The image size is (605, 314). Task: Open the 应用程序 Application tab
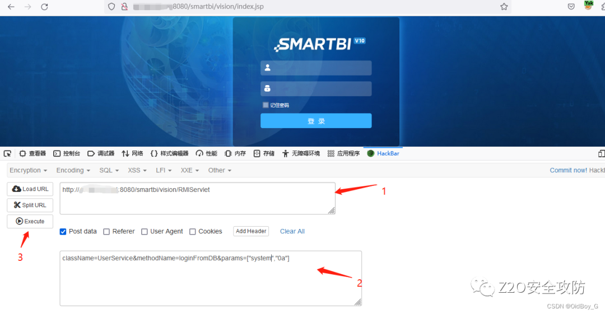pyautogui.click(x=343, y=153)
